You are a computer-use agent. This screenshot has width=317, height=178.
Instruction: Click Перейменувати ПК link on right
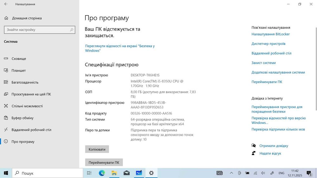pyautogui.click(x=267, y=82)
